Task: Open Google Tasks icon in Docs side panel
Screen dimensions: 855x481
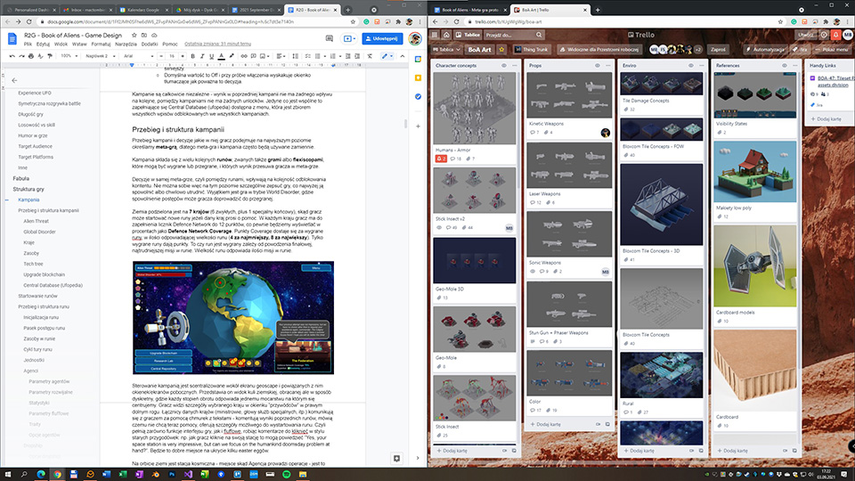Action: click(x=419, y=96)
